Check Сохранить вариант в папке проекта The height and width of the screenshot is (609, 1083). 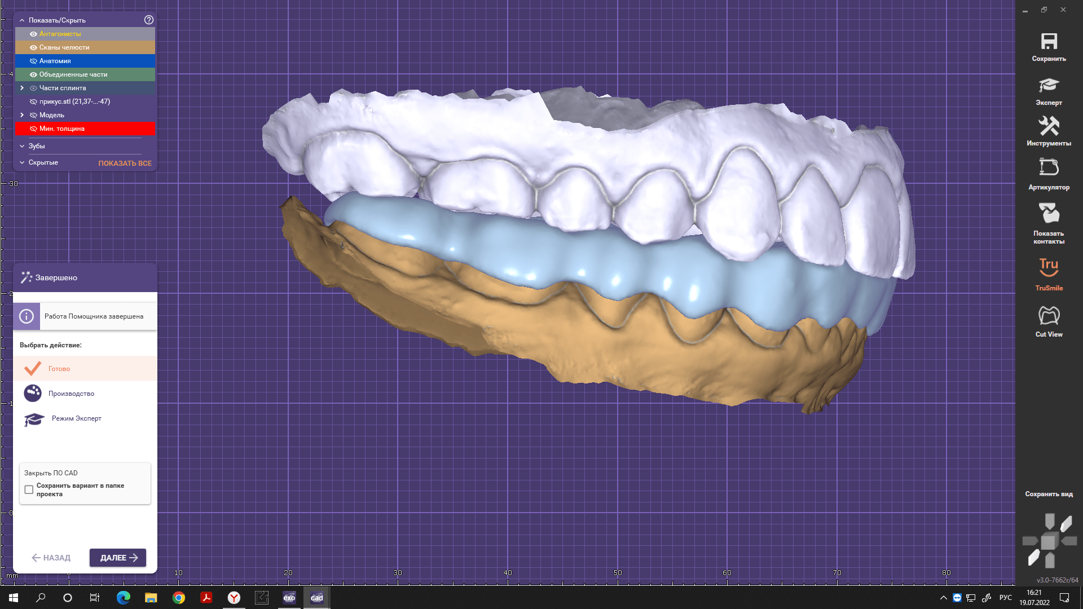tap(29, 489)
